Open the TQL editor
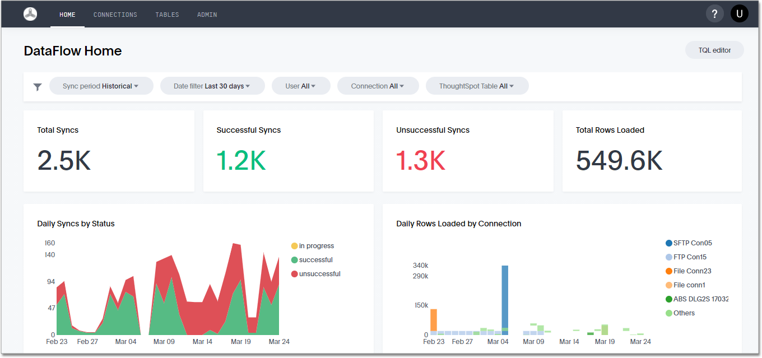This screenshot has width=762, height=358. 714,50
